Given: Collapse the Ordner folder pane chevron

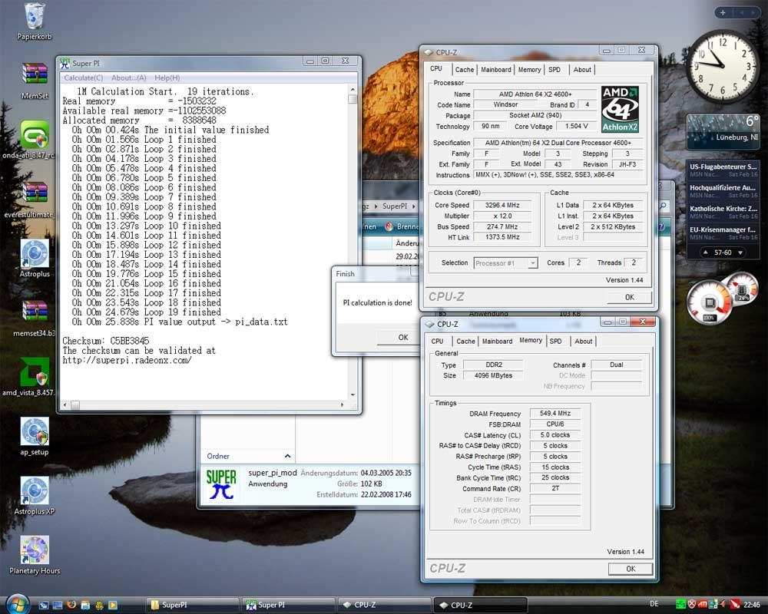Looking at the screenshot, I should tap(287, 456).
